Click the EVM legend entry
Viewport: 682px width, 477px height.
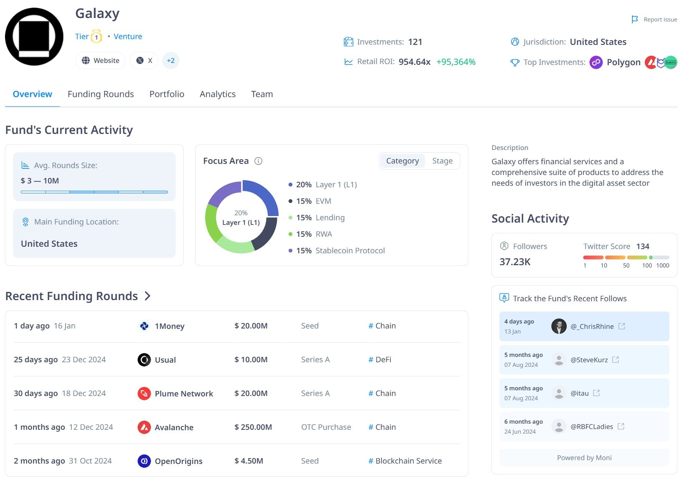(x=310, y=201)
